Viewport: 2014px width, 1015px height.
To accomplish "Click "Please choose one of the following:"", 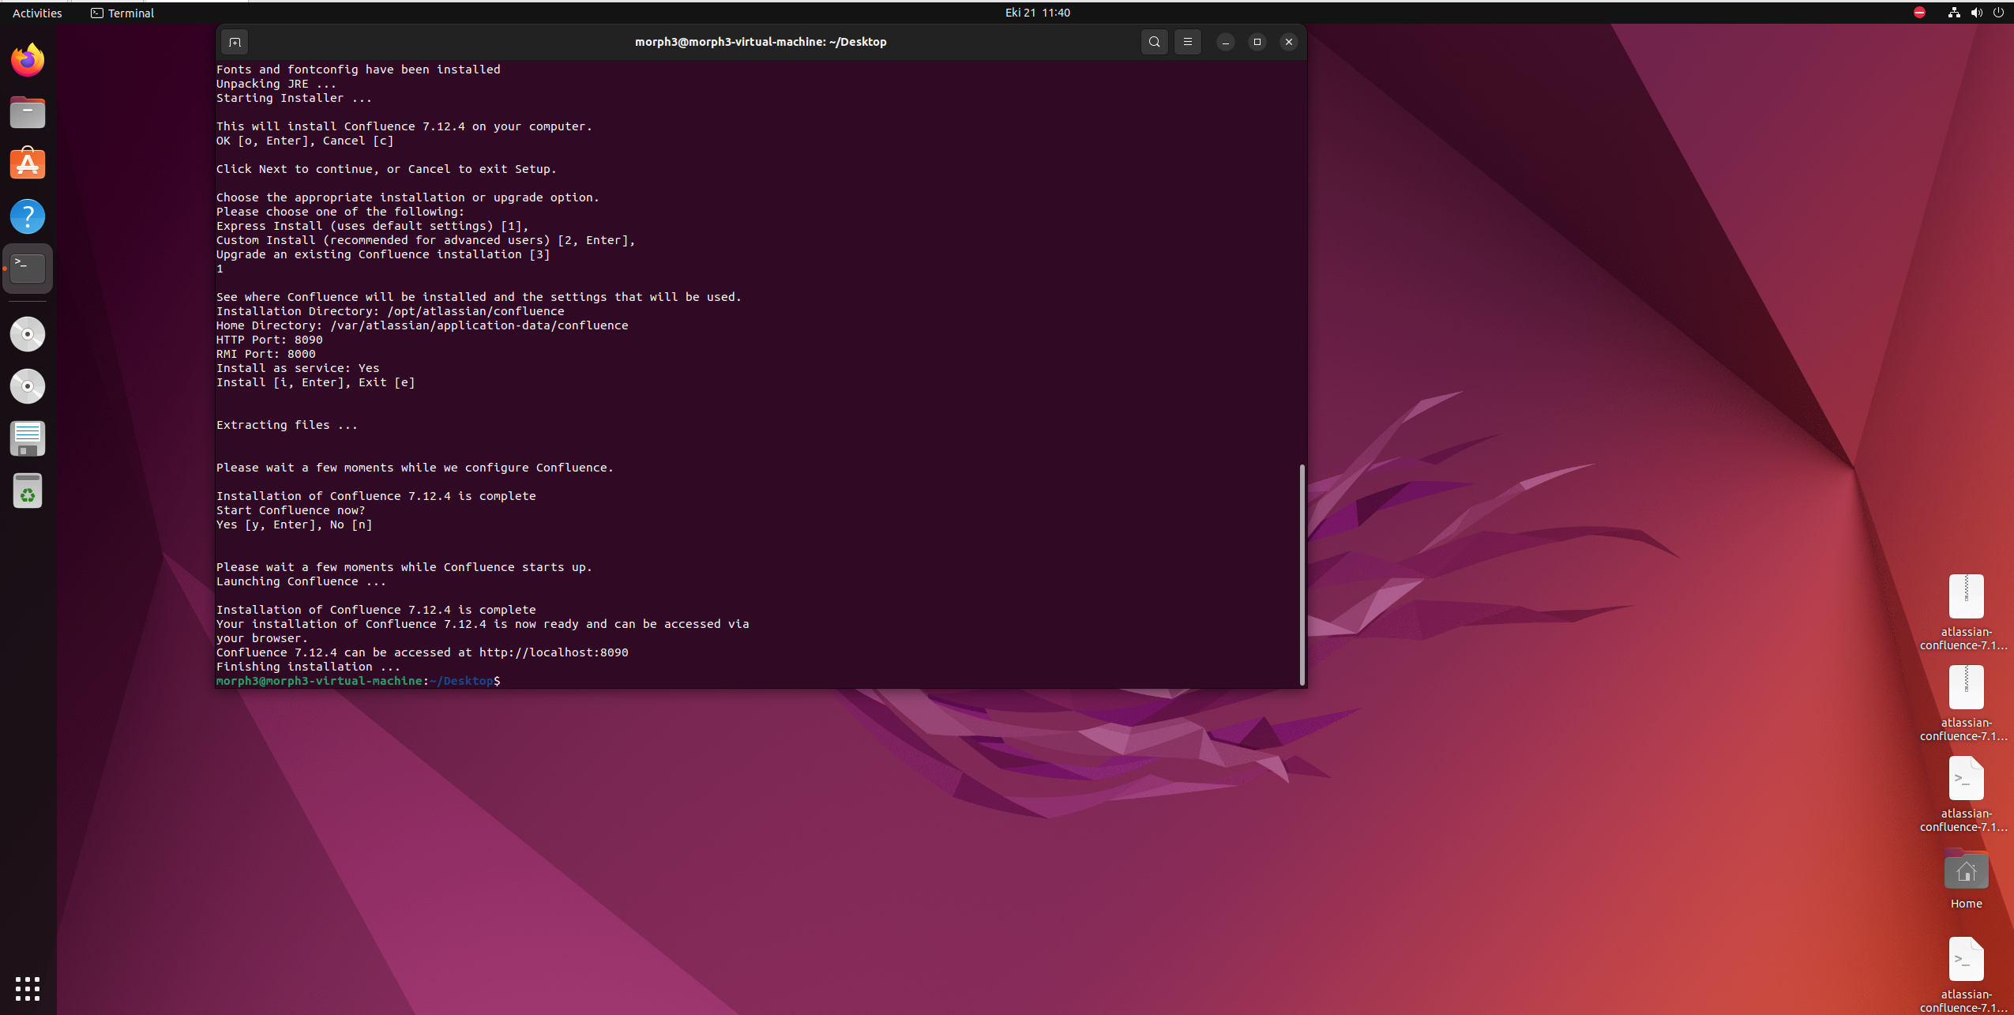I will 340,212.
